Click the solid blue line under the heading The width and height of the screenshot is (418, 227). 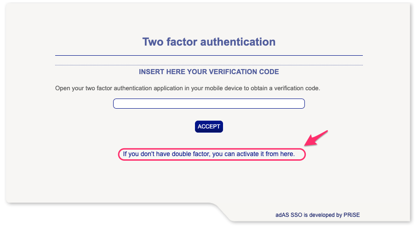[209, 55]
